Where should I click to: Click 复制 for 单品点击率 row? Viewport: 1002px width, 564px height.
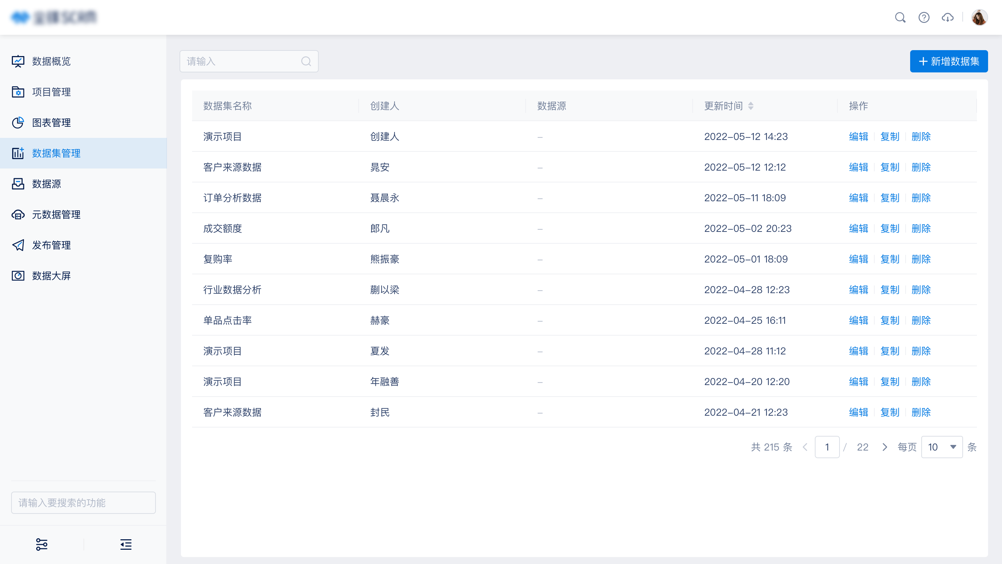pyautogui.click(x=890, y=320)
